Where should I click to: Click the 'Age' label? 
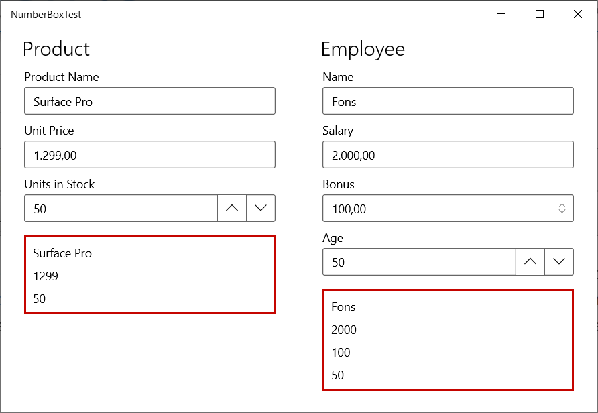(333, 239)
